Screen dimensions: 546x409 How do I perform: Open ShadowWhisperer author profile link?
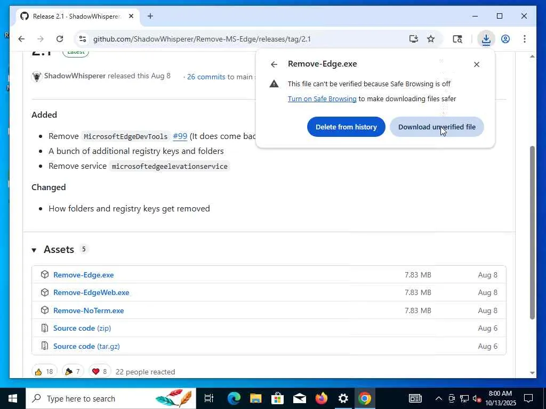coord(75,76)
